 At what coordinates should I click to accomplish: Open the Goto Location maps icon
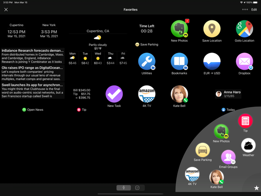(x=244, y=29)
